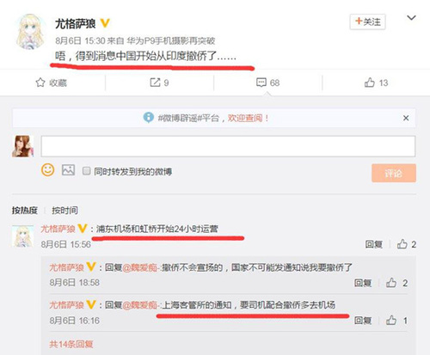
Task: Like the 16:16 reply with 1 like
Action: 391,320
